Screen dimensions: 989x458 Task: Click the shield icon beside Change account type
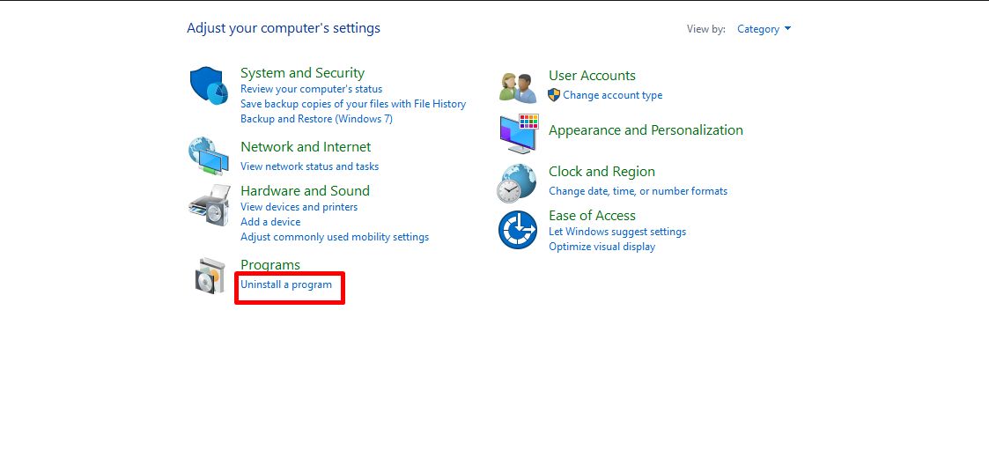(554, 95)
